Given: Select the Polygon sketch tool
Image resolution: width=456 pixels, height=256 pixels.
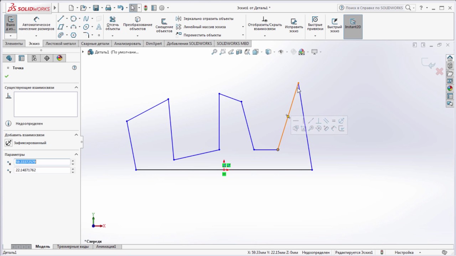Looking at the screenshot, I should click(x=73, y=35).
